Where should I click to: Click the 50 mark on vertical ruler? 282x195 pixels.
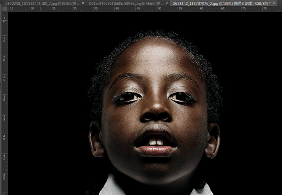[4, 177]
